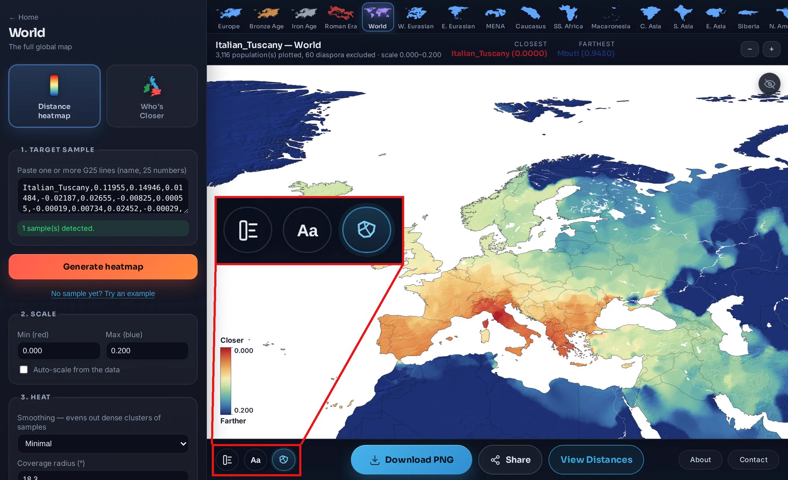Select the Caucasus region map
788x480 pixels.
point(531,17)
